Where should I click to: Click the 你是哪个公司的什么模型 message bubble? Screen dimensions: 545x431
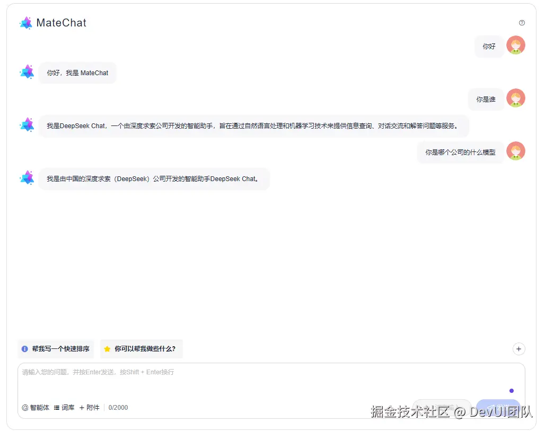[x=460, y=152]
